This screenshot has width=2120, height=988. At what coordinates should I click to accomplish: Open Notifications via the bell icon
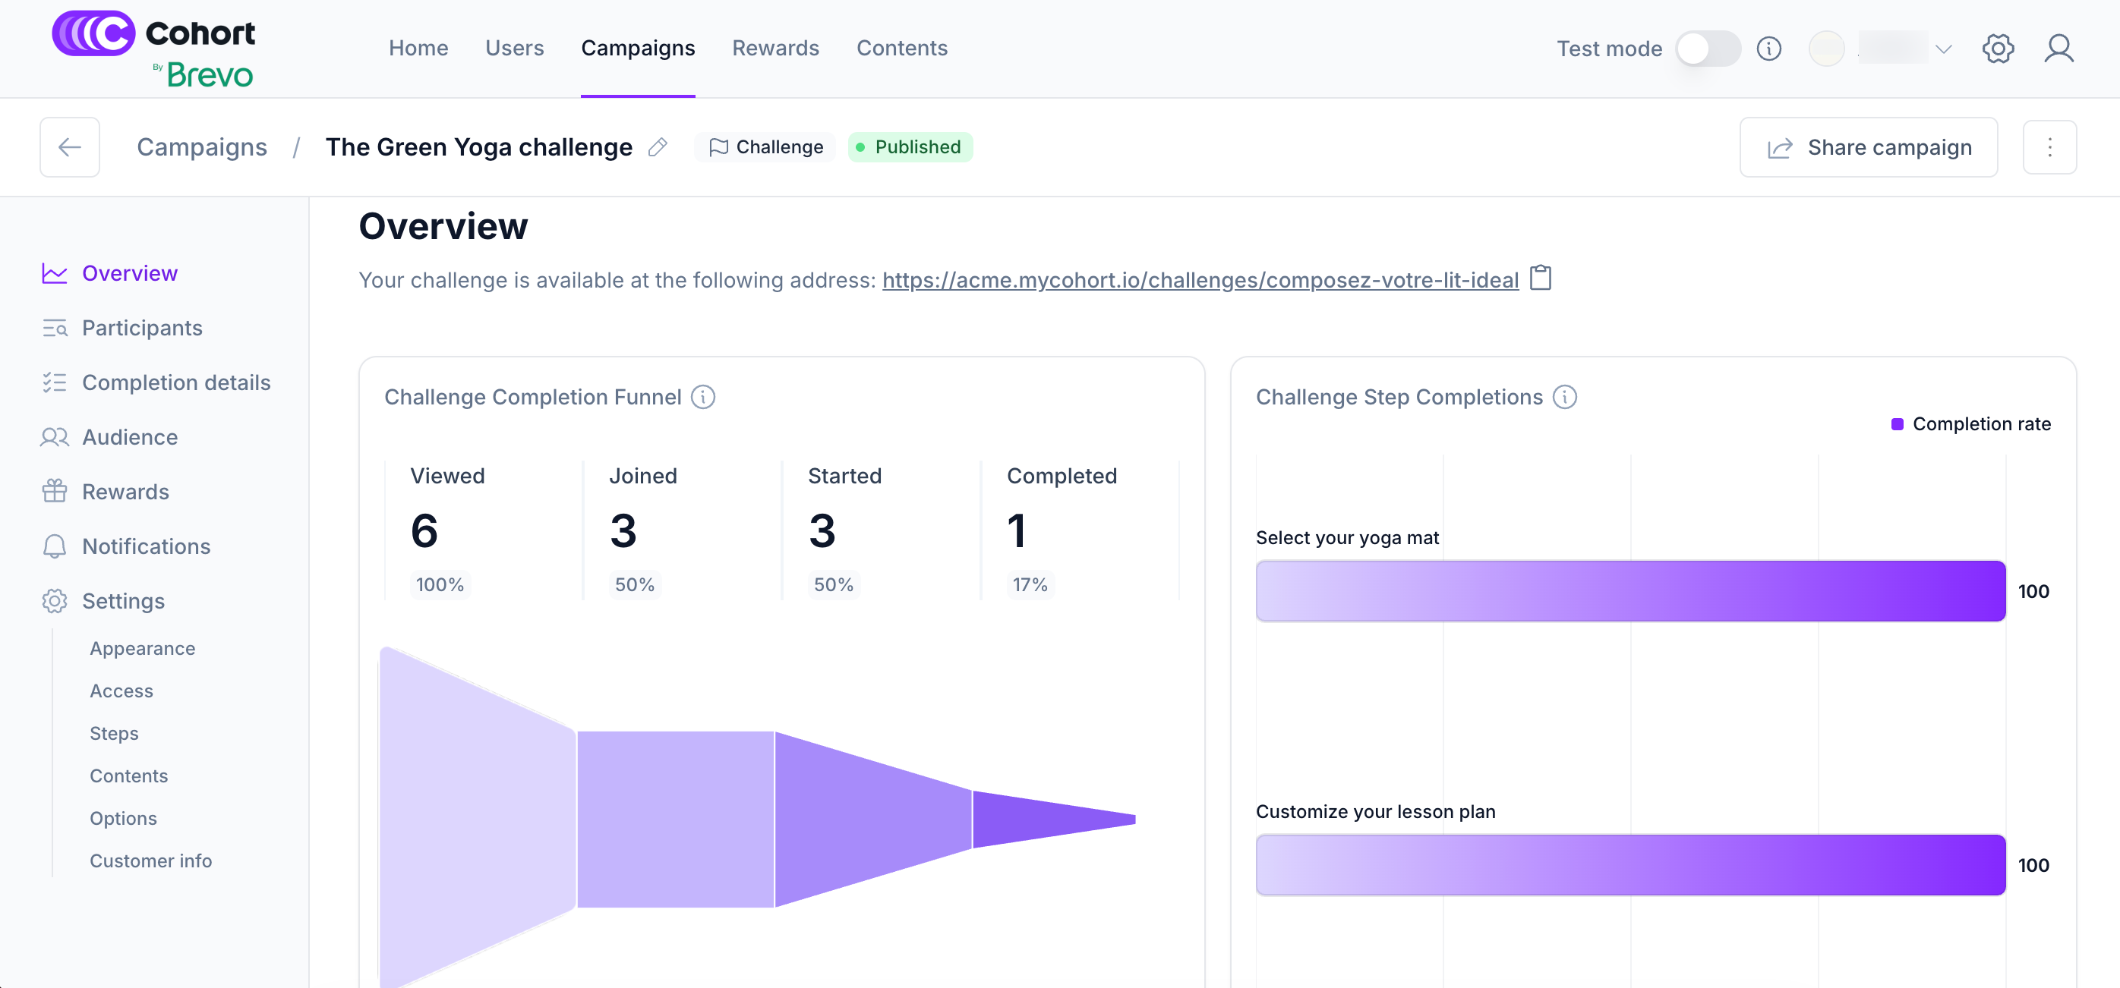pos(55,546)
